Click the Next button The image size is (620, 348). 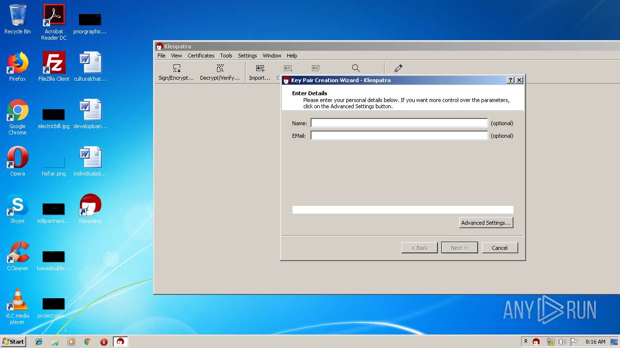coord(459,248)
